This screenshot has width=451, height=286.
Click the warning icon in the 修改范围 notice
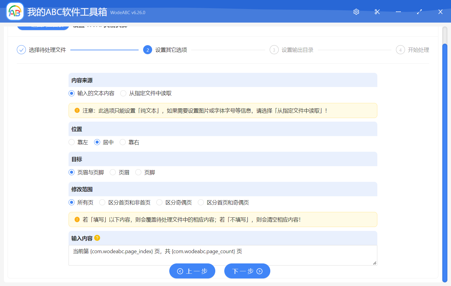point(77,219)
